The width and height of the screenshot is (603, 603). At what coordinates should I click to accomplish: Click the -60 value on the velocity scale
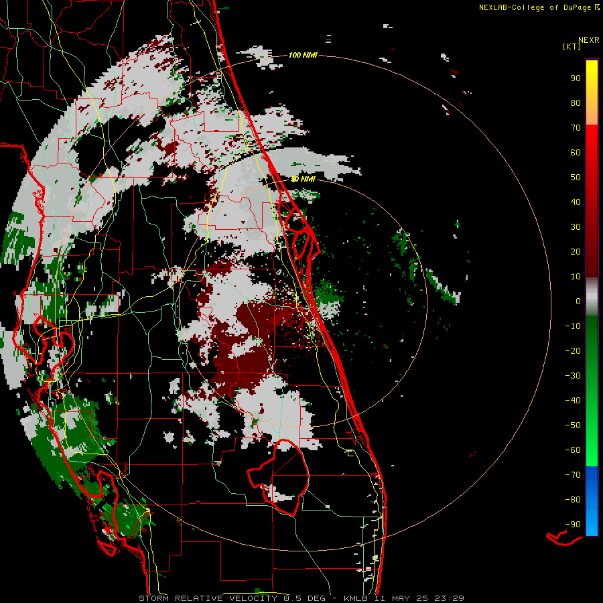573,450
